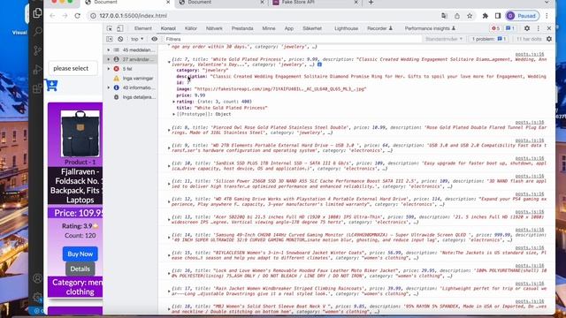Switch to Fake Store API browser tab
Screen dimensions: 566x318
click(316, 3)
